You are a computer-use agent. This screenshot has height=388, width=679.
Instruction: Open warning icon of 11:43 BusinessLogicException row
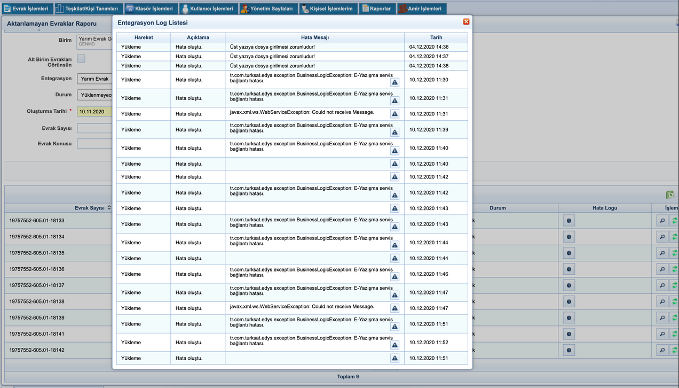(395, 227)
